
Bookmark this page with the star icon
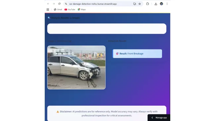[140, 4]
